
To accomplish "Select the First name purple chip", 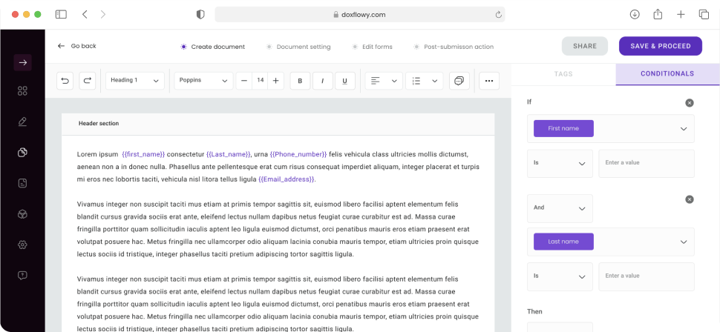I will pyautogui.click(x=563, y=128).
